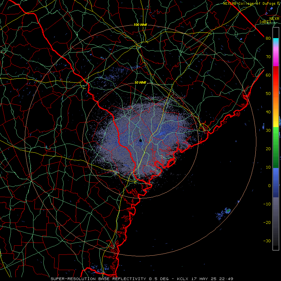Click the 10 value on the dBZ scale
The width and height of the screenshot is (281, 281).
(x=268, y=167)
